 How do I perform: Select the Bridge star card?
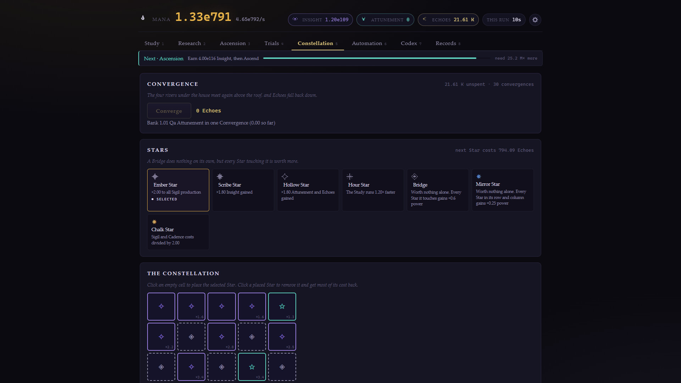tap(438, 190)
